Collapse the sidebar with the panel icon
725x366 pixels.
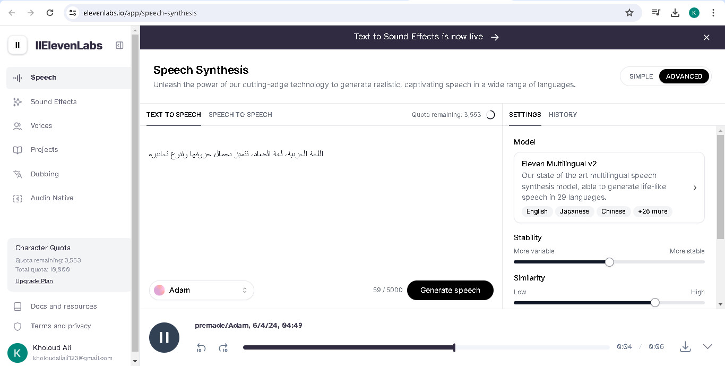(119, 46)
